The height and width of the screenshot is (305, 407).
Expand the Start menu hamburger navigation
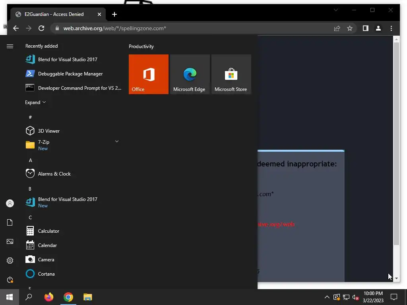tap(10, 46)
